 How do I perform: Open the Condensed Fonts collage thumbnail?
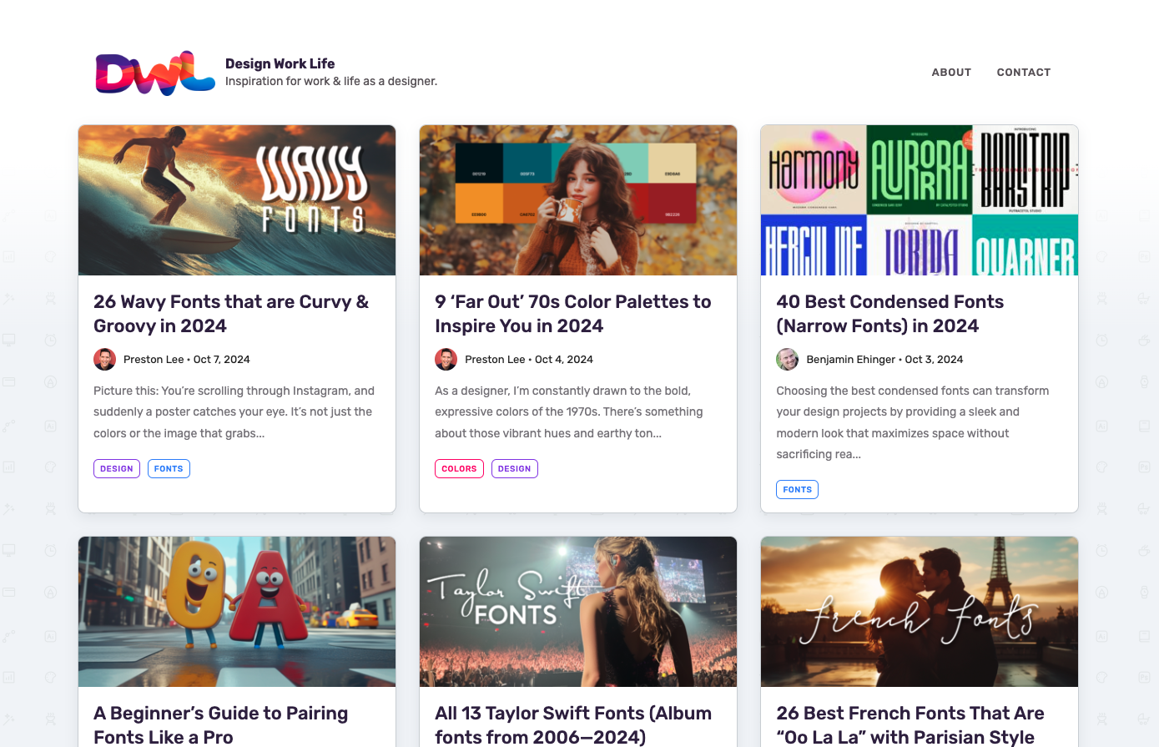coord(920,200)
